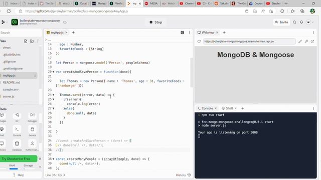321x180 pixels.
Task: Open myApp.js file options menu
Action: coord(35,75)
